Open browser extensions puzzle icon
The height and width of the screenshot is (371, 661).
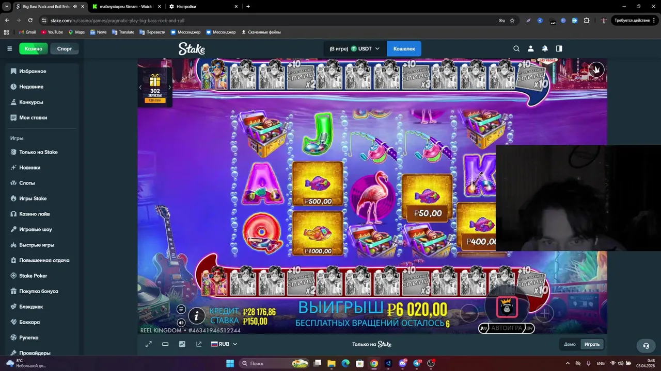(587, 21)
